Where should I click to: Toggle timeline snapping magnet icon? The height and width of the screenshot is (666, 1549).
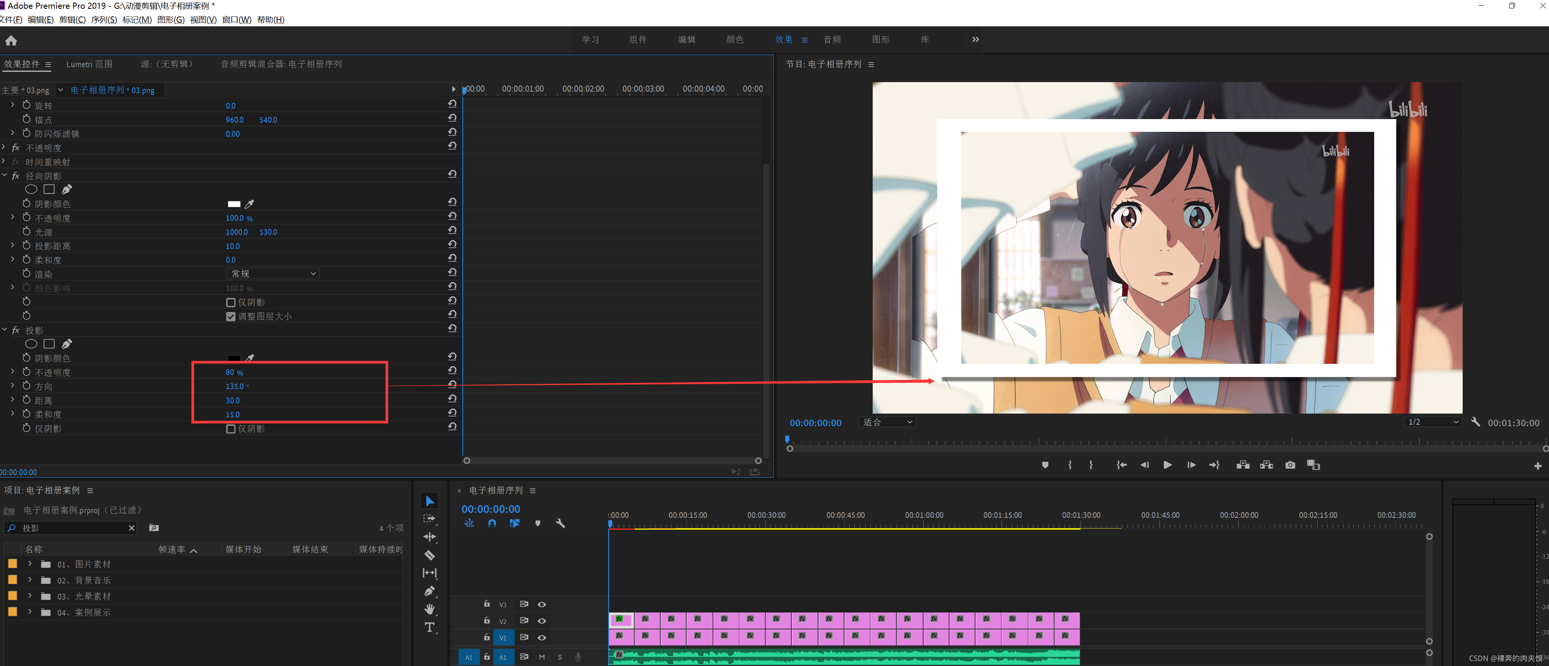coord(492,524)
